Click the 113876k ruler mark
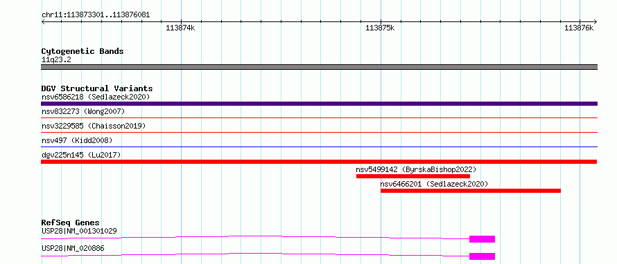The height and width of the screenshot is (264, 617). [x=579, y=28]
